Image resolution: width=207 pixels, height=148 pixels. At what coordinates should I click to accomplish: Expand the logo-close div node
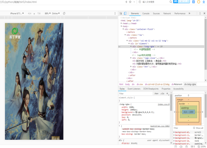[131, 58]
